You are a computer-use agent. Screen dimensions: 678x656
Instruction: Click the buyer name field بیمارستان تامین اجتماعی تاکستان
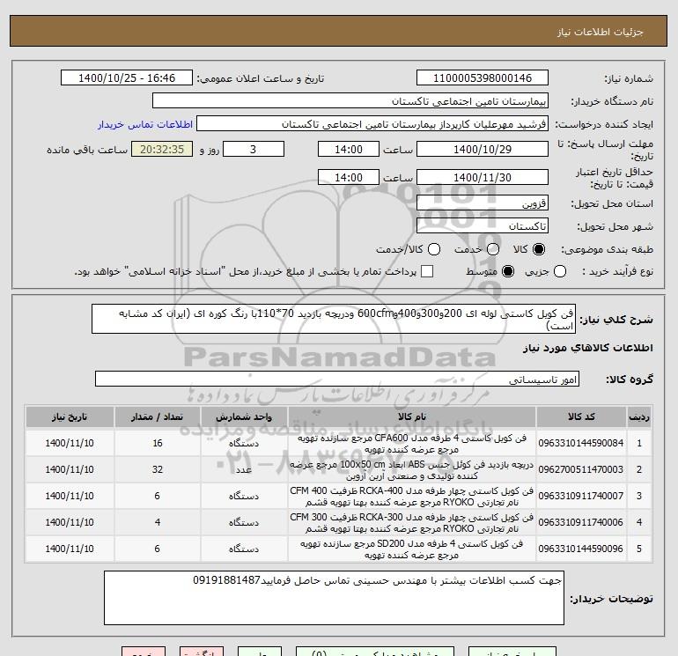[x=350, y=101]
